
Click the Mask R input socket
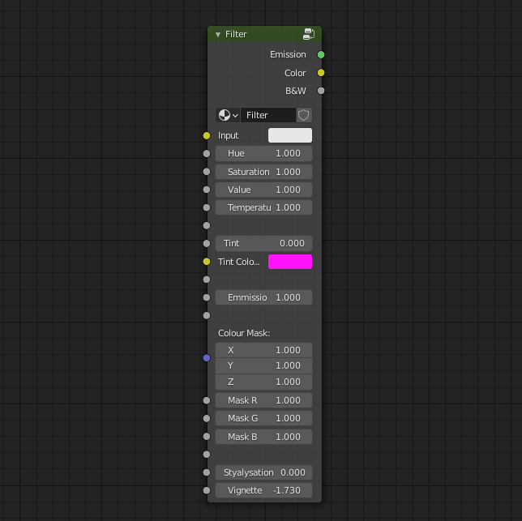click(x=207, y=400)
